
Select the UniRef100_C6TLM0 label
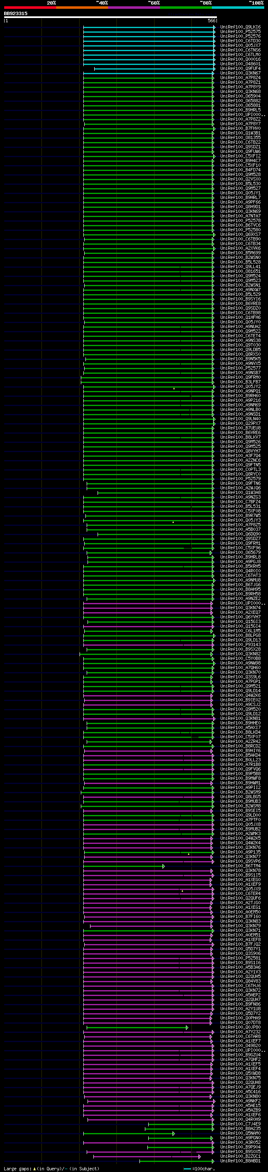coord(241,54)
